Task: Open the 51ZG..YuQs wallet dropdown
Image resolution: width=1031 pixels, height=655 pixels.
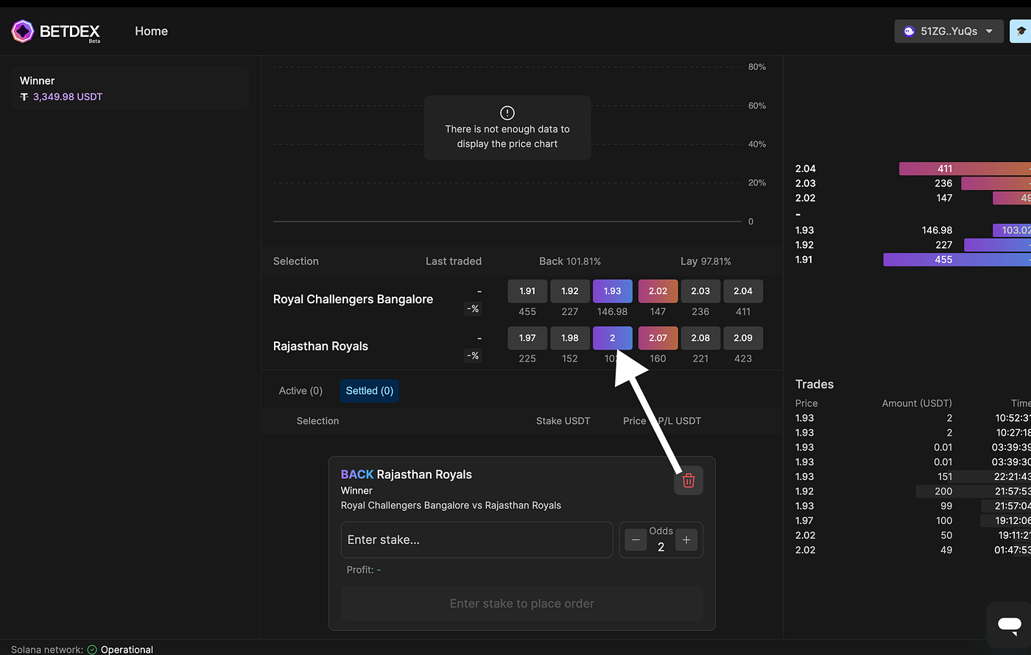Action: 949,31
